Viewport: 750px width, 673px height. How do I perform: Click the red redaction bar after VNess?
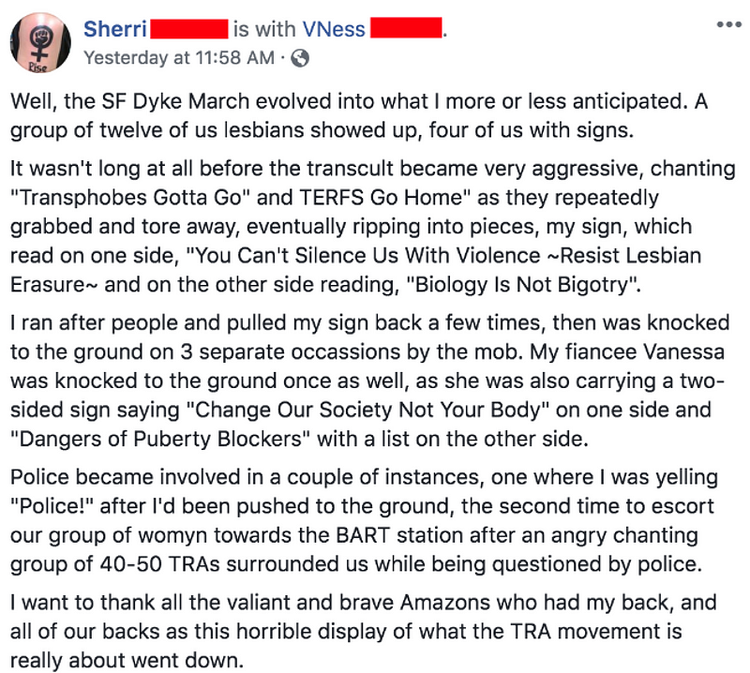coord(406,29)
